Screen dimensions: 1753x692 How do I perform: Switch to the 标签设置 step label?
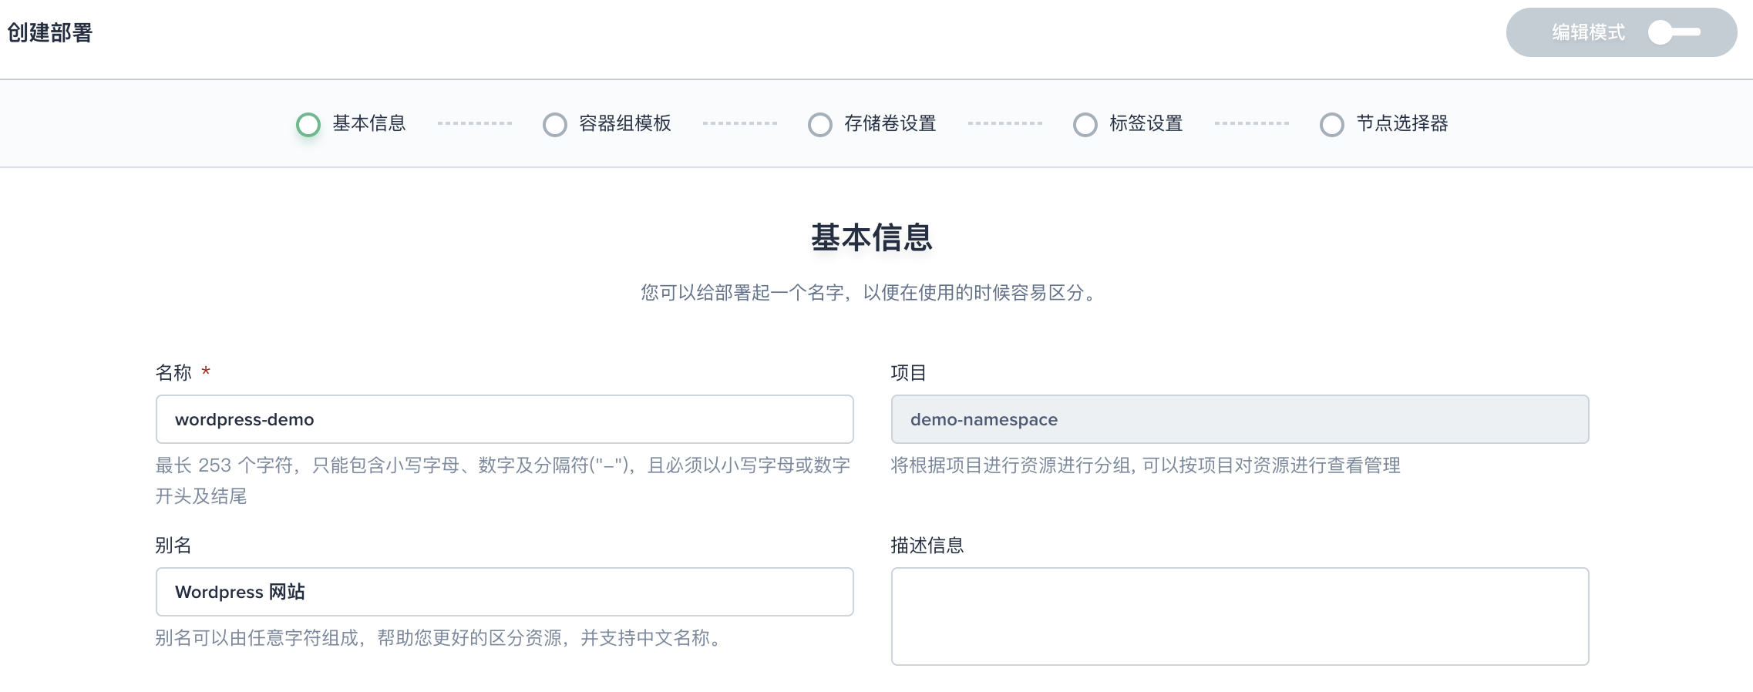[x=1146, y=123]
